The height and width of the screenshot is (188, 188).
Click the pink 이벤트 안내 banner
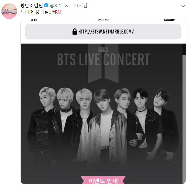103,180
